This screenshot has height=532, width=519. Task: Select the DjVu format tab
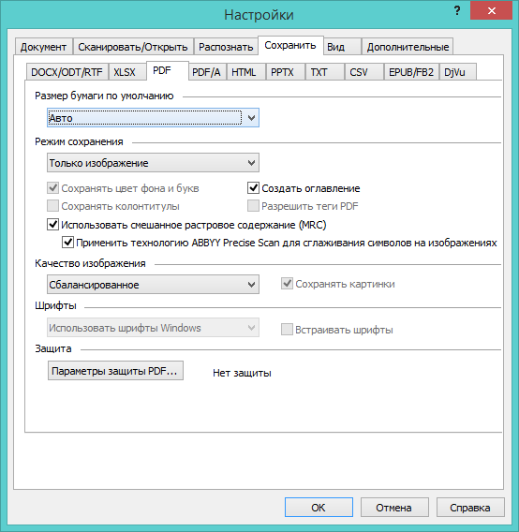tap(457, 72)
